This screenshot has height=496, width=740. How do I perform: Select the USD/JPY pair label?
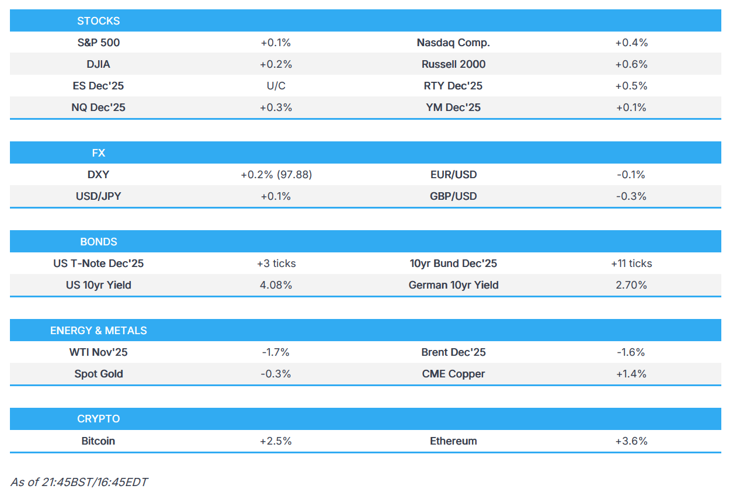[98, 196]
